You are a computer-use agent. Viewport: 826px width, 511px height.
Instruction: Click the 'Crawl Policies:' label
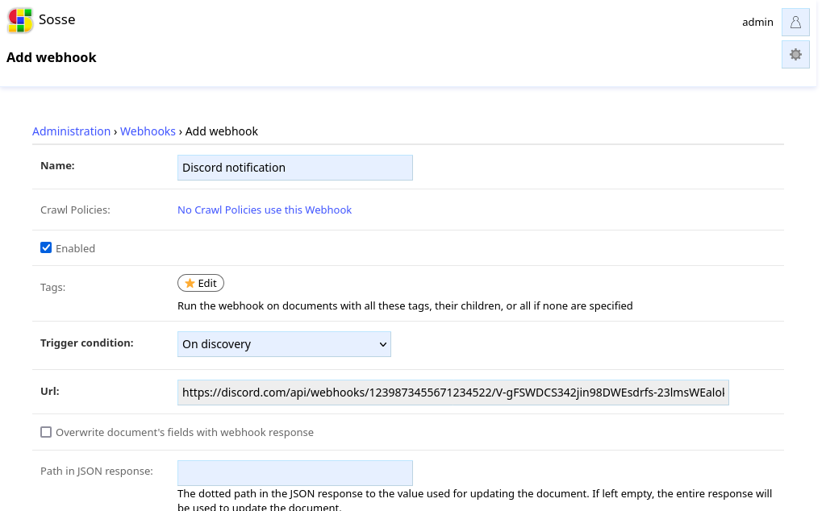tap(75, 210)
